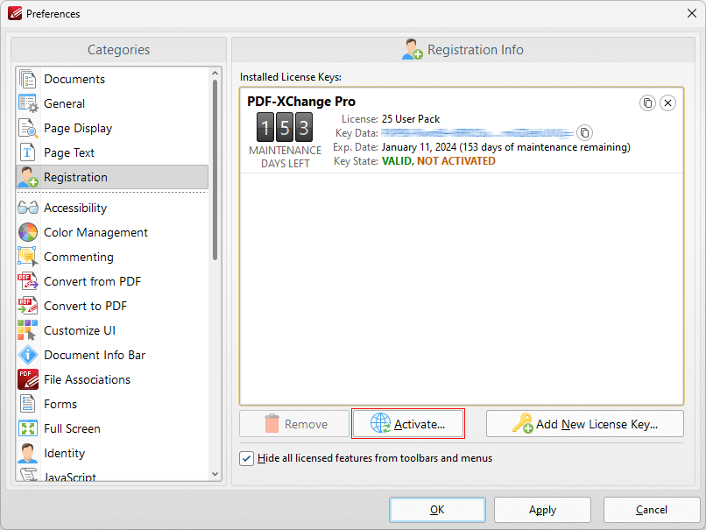Click the Convert from PDF icon

pyautogui.click(x=27, y=281)
